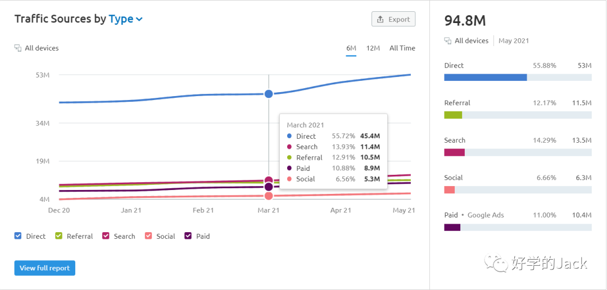The image size is (607, 290).
Task: Click the 12.17% Referral percentage
Action: [544, 103]
